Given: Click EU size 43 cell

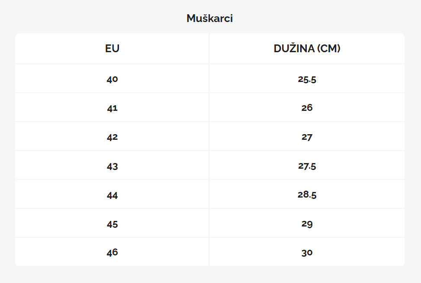Looking at the screenshot, I should click(112, 166).
